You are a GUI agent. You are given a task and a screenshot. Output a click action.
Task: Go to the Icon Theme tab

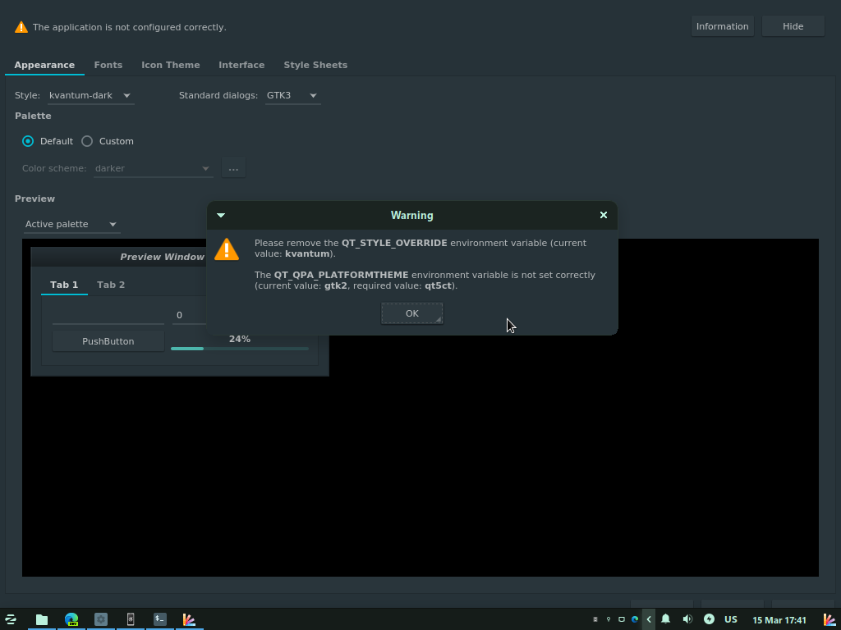[170, 65]
